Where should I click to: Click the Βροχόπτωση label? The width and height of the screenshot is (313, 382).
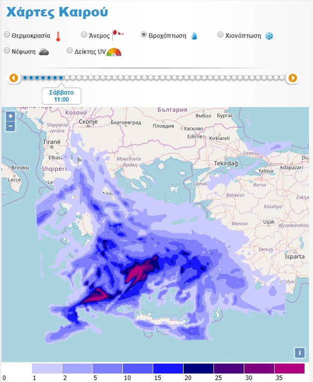point(168,36)
